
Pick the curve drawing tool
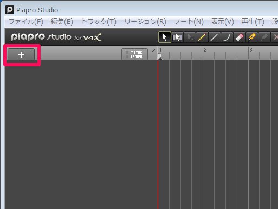[227, 37]
